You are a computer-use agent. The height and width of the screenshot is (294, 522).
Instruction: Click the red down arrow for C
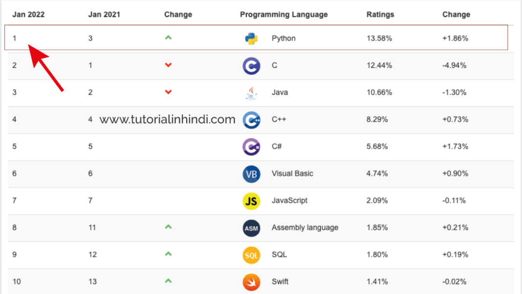(169, 65)
